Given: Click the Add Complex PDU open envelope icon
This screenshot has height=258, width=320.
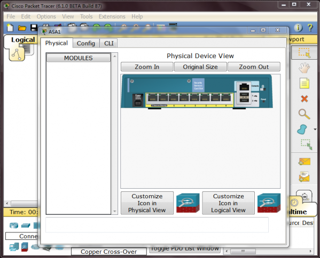Looking at the screenshot, I should [x=305, y=177].
